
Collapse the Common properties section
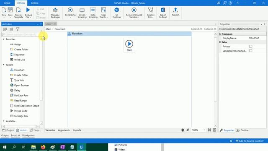pos(220,34)
